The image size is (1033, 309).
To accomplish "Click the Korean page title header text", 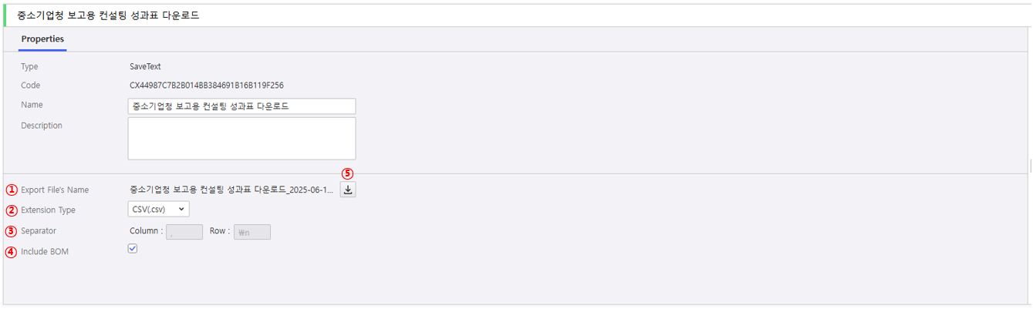I will click(x=108, y=15).
